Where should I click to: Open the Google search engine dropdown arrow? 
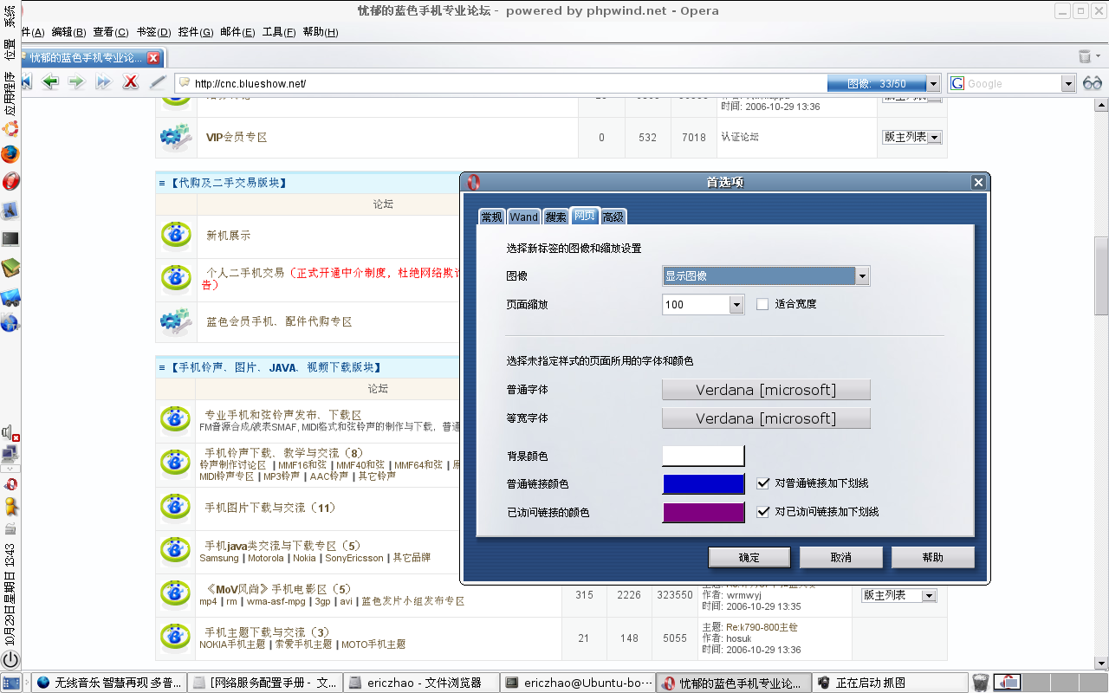1068,84
